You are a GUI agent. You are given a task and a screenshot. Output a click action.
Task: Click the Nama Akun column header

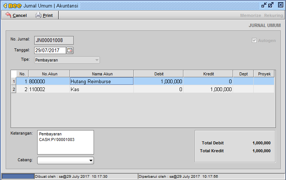click(102, 74)
